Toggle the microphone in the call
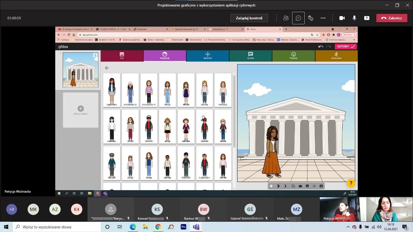Viewport: 413px width, 232px height. point(354,18)
